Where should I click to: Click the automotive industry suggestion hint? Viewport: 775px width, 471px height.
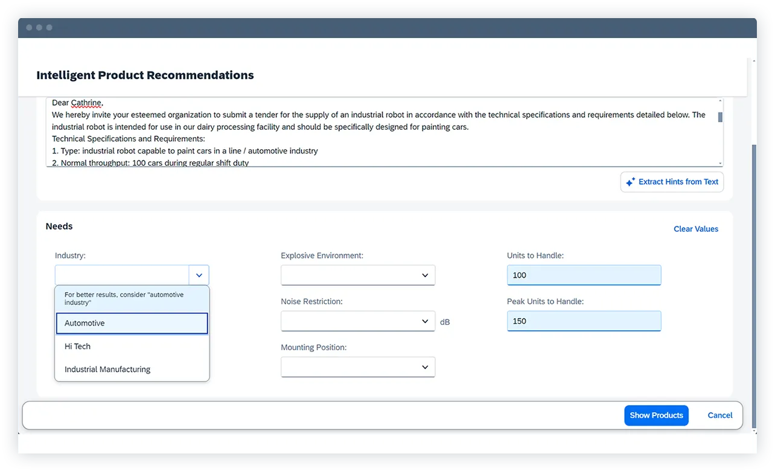132,298
